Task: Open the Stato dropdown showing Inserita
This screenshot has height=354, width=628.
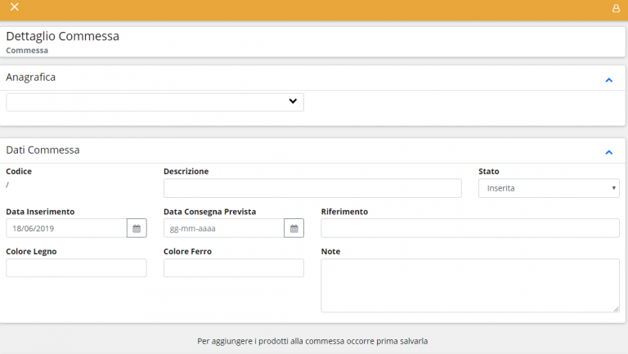Action: coord(548,188)
